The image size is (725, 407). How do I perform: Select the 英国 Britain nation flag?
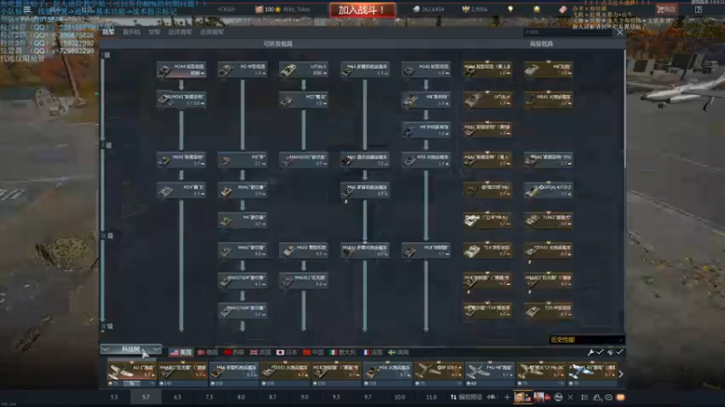pos(260,352)
